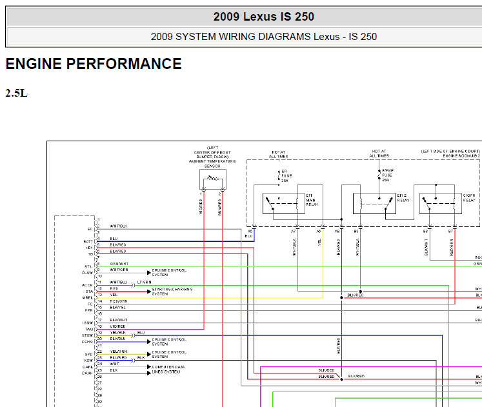Click the "CANL" pin label
Image resolution: width=482 pixels, height=407 pixels.
[88, 367]
